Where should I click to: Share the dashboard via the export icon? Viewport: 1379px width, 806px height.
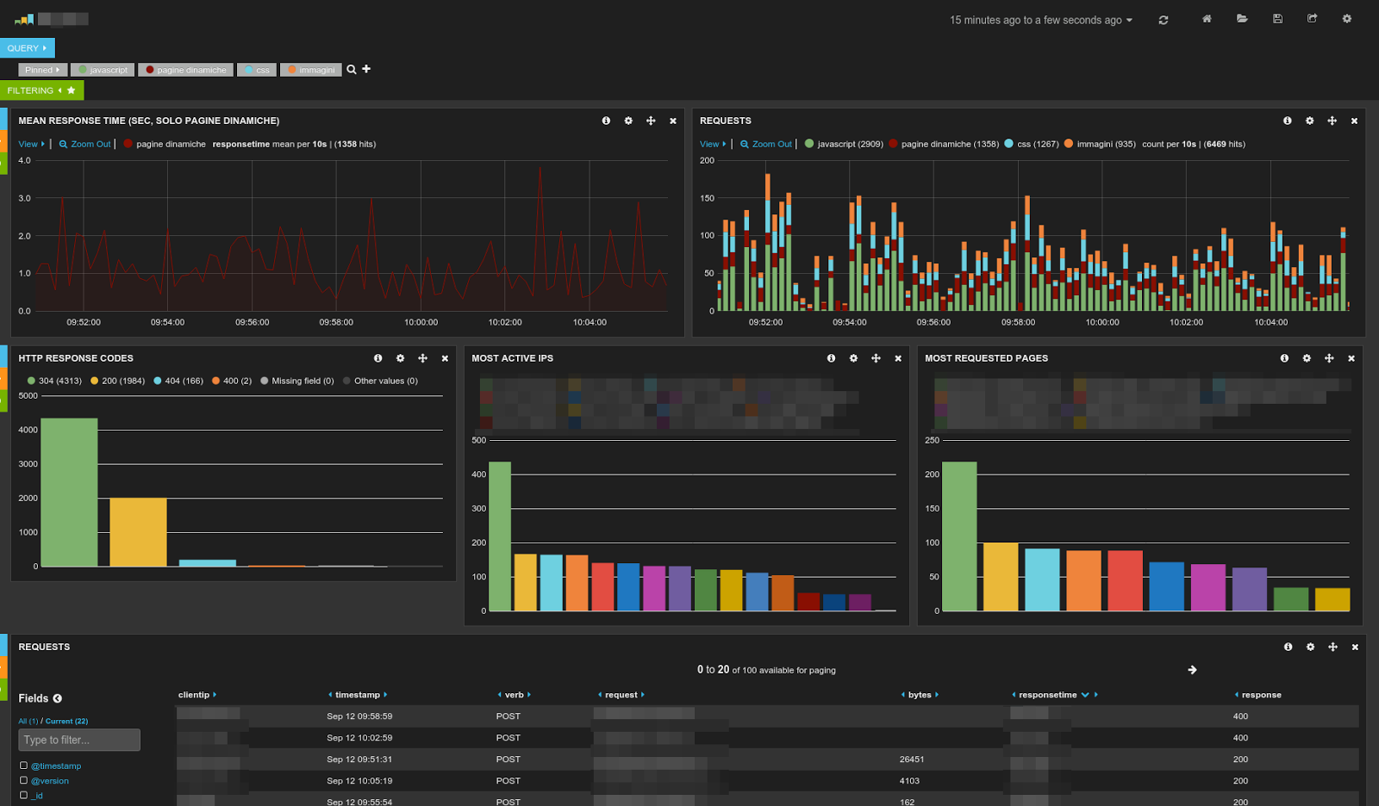coord(1311,19)
